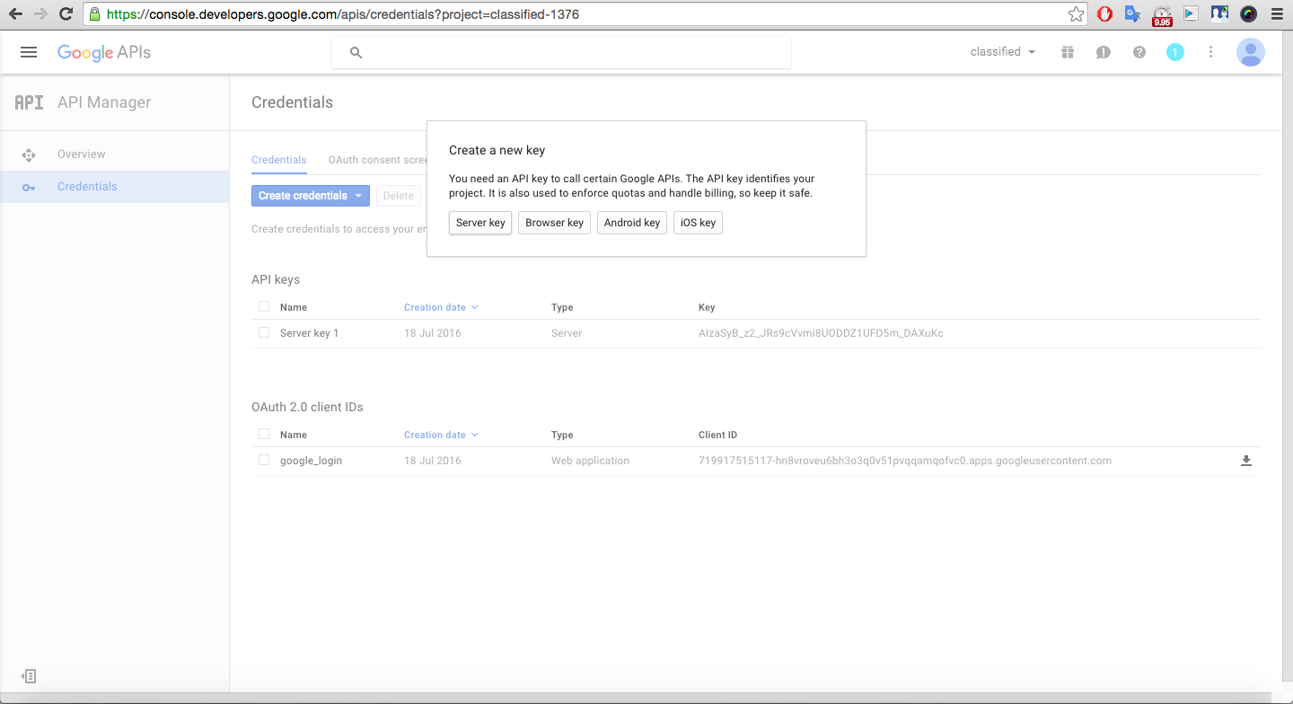Click the Create a new key dialog title
This screenshot has width=1293, height=704.
(497, 150)
